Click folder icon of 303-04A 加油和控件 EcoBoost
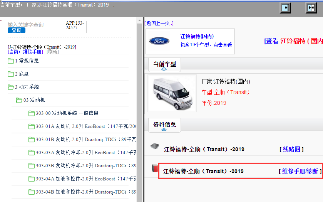323x202 pixels. pos(31,179)
